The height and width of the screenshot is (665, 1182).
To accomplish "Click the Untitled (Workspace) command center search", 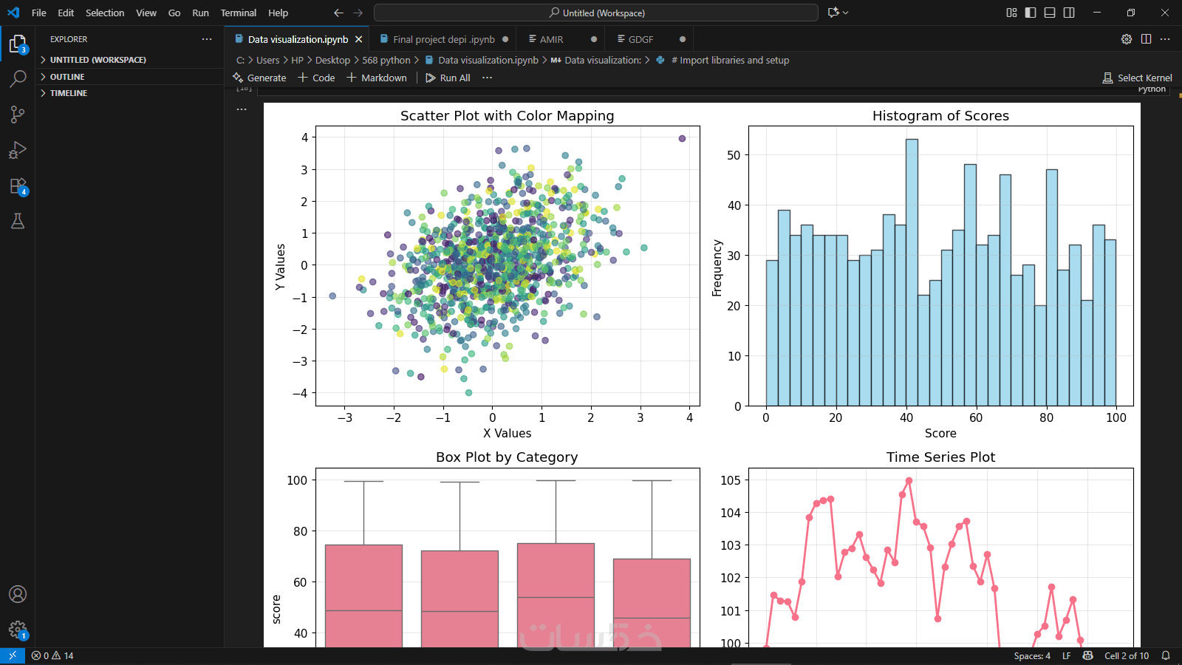I will coord(596,13).
